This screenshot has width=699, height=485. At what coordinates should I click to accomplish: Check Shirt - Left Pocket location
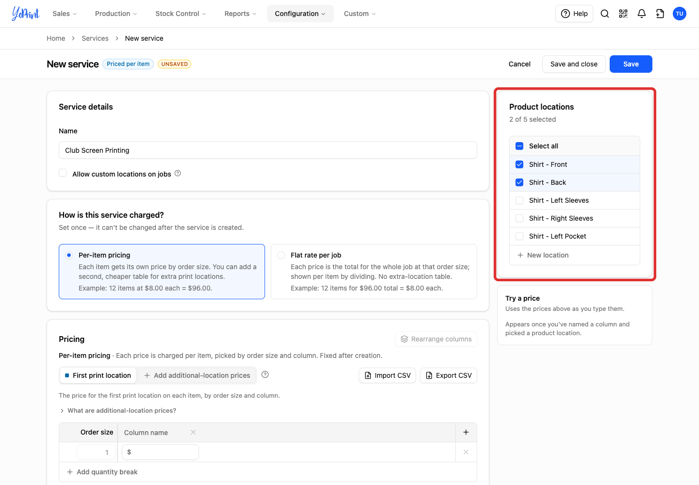click(519, 236)
